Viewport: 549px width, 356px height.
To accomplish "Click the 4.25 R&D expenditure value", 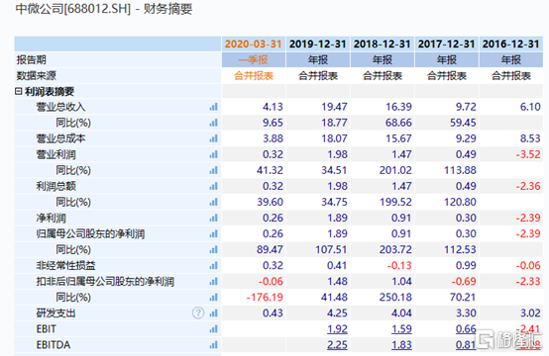I will point(338,313).
